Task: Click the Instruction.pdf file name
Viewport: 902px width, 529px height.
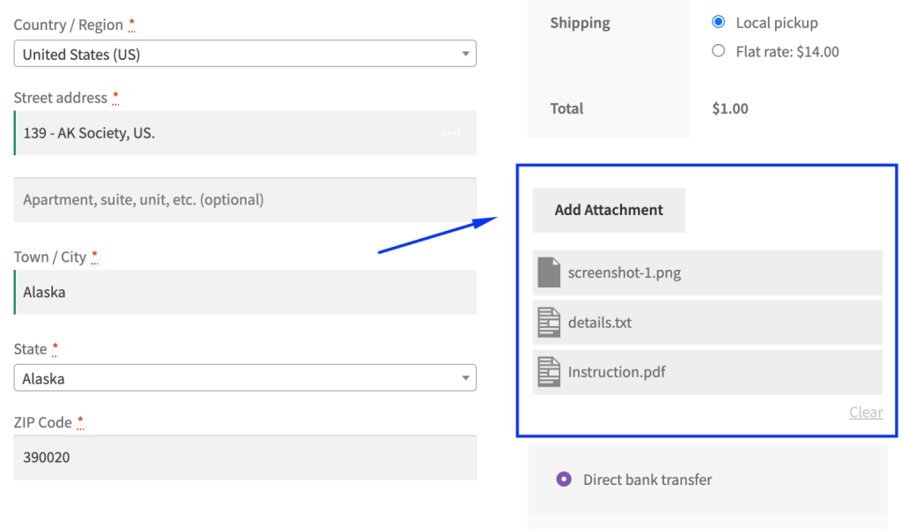Action: click(x=616, y=372)
